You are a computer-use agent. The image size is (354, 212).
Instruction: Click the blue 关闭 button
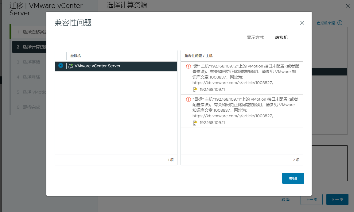pos(293,178)
